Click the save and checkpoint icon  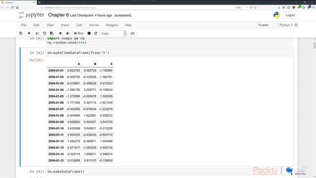[21, 33]
